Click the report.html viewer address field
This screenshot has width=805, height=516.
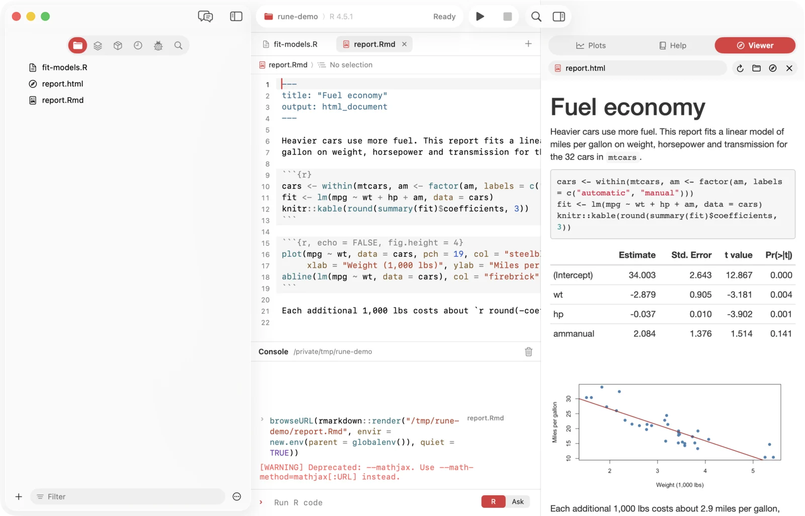click(x=638, y=68)
